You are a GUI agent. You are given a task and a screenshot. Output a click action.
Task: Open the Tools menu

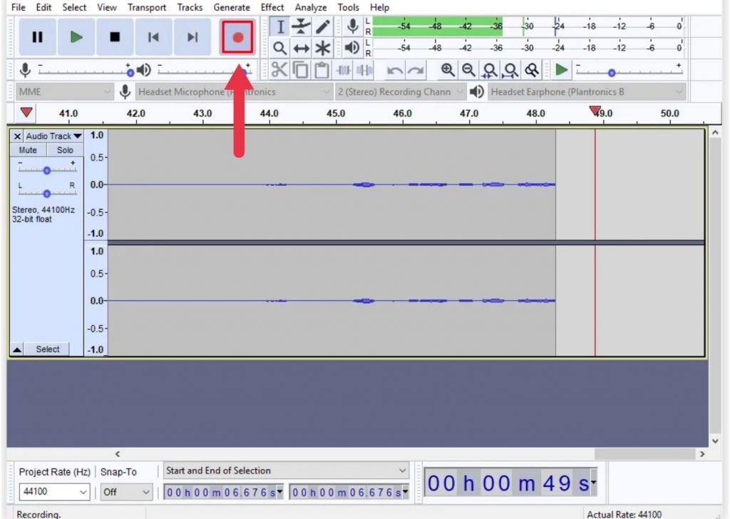tap(348, 7)
